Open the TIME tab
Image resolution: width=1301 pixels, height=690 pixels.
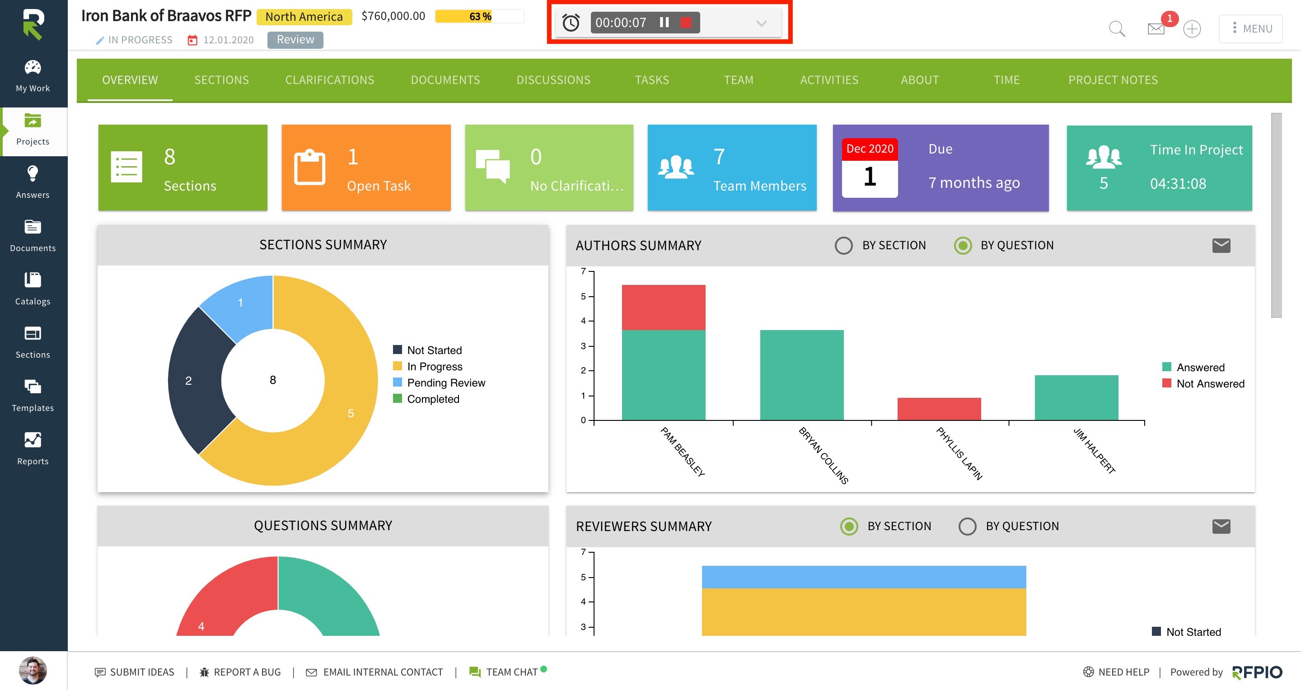(x=1006, y=80)
